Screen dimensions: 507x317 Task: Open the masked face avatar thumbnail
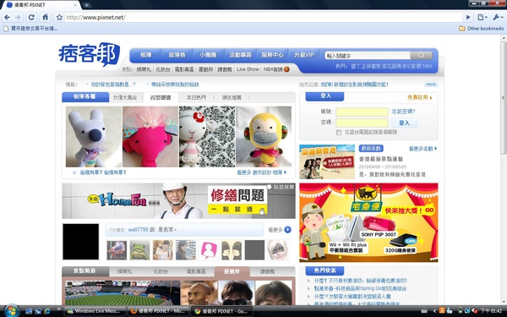click(277, 249)
